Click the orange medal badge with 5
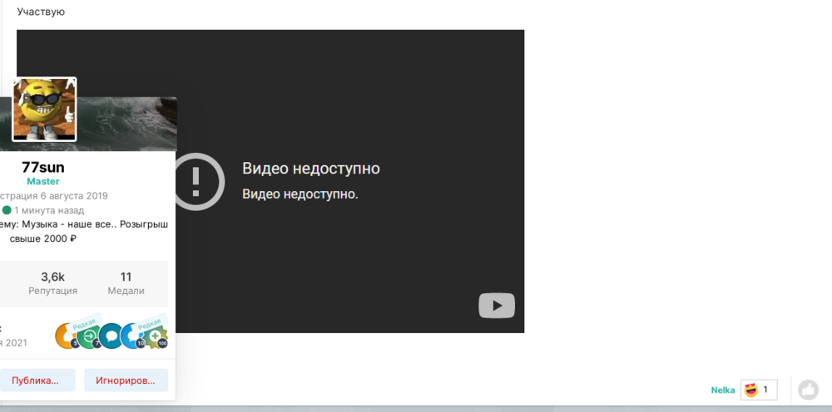Screen dimensions: 832x412 coord(65,336)
